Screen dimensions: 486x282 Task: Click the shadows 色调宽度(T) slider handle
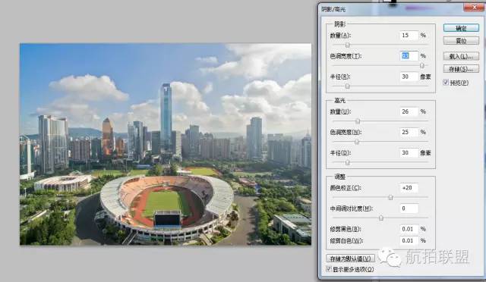click(x=422, y=66)
